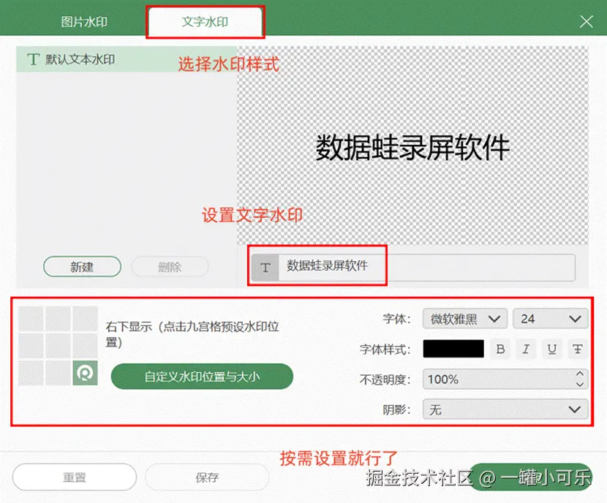Choose the top-center position grid cell

click(58, 319)
